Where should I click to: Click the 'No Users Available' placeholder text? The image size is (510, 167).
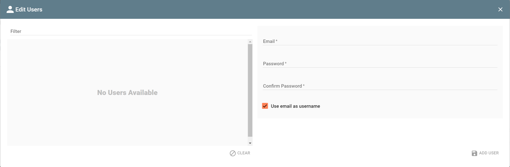pyautogui.click(x=127, y=93)
